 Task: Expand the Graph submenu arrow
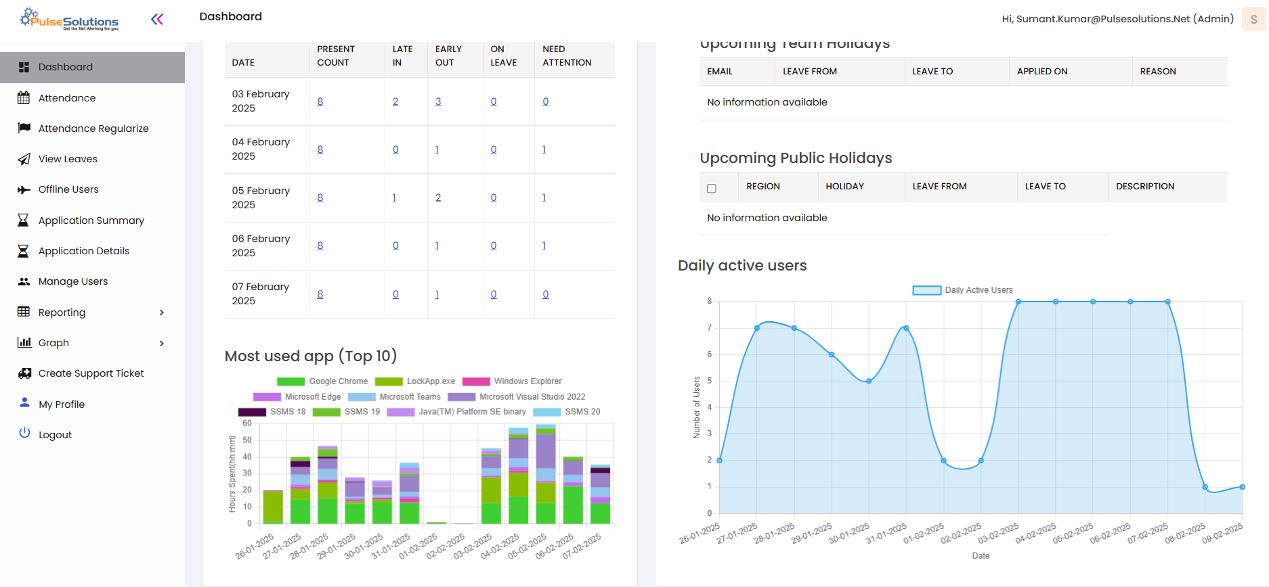pyautogui.click(x=162, y=344)
